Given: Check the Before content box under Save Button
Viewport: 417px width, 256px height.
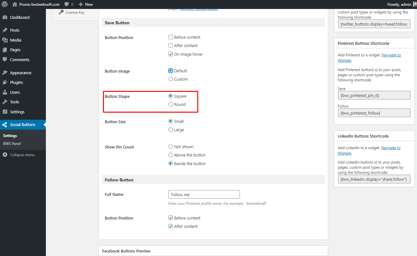Looking at the screenshot, I should [x=171, y=37].
